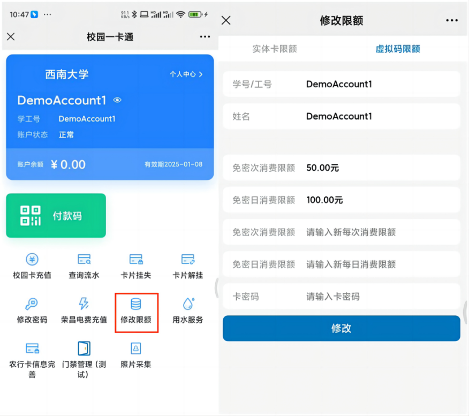Open 门禁管理 door access icon
This screenshot has width=469, height=416.
[84, 349]
